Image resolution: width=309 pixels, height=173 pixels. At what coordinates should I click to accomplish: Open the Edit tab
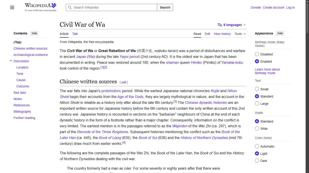coord(207,34)
